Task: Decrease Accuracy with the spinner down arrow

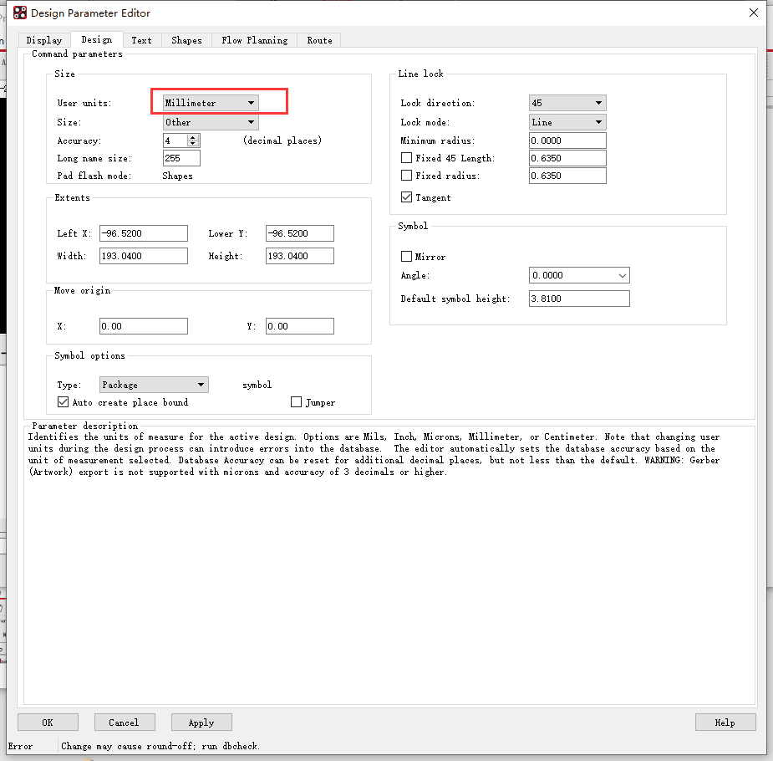Action: (x=194, y=145)
